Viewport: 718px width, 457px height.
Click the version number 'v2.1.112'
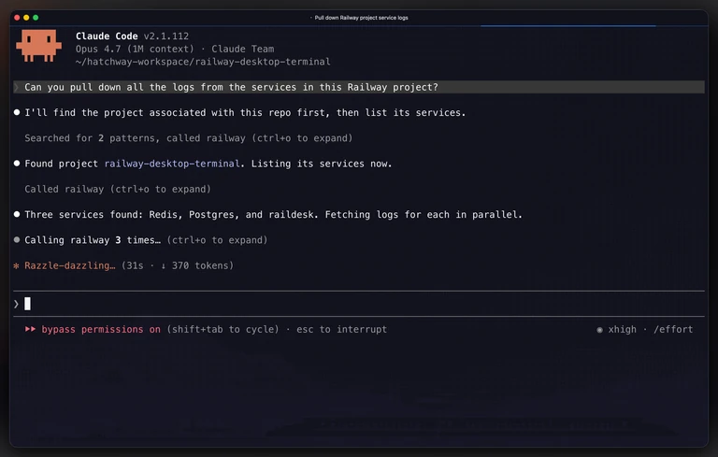(166, 36)
